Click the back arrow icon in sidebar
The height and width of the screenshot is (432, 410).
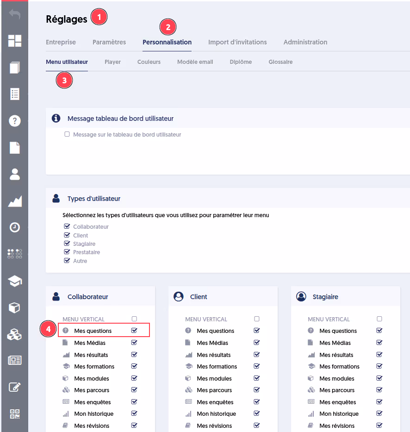pos(15,14)
